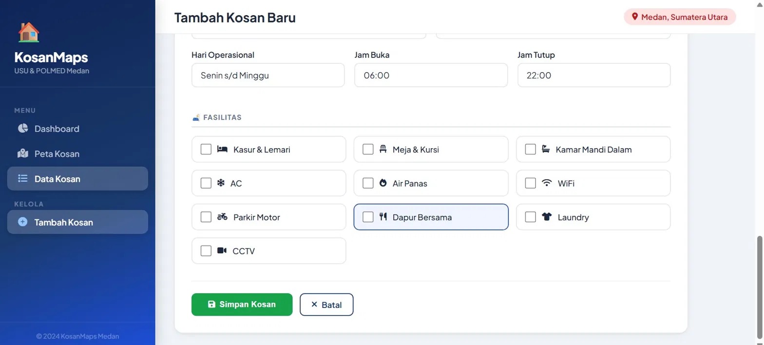Enable the Kamar Mandi Dalam checkbox
The width and height of the screenshot is (764, 345).
pyautogui.click(x=531, y=149)
